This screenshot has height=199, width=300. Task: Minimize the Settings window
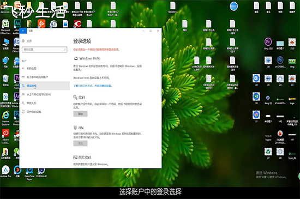tap(143, 31)
